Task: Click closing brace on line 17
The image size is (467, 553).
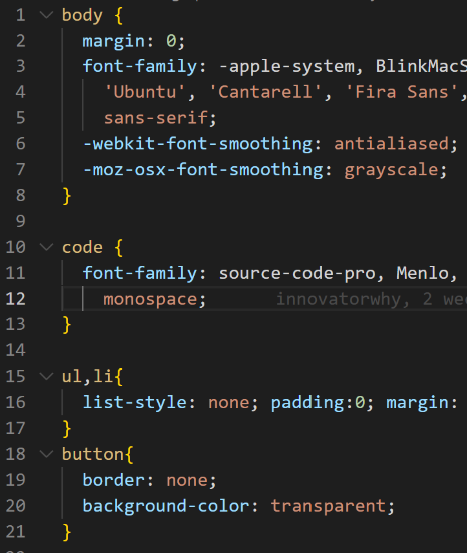Action: tap(67, 429)
